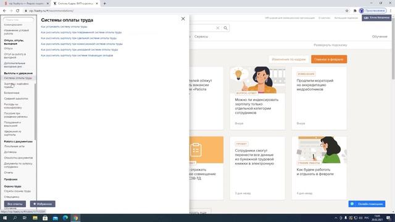Viewport: 395px width, 222px height.
Task: Select Дополнительные выходные дни item
Action: tap(15, 65)
